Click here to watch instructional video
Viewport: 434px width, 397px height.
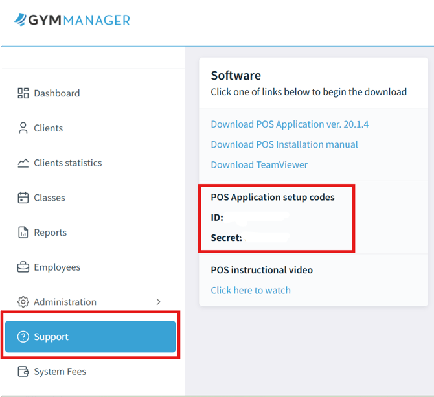pyautogui.click(x=251, y=290)
